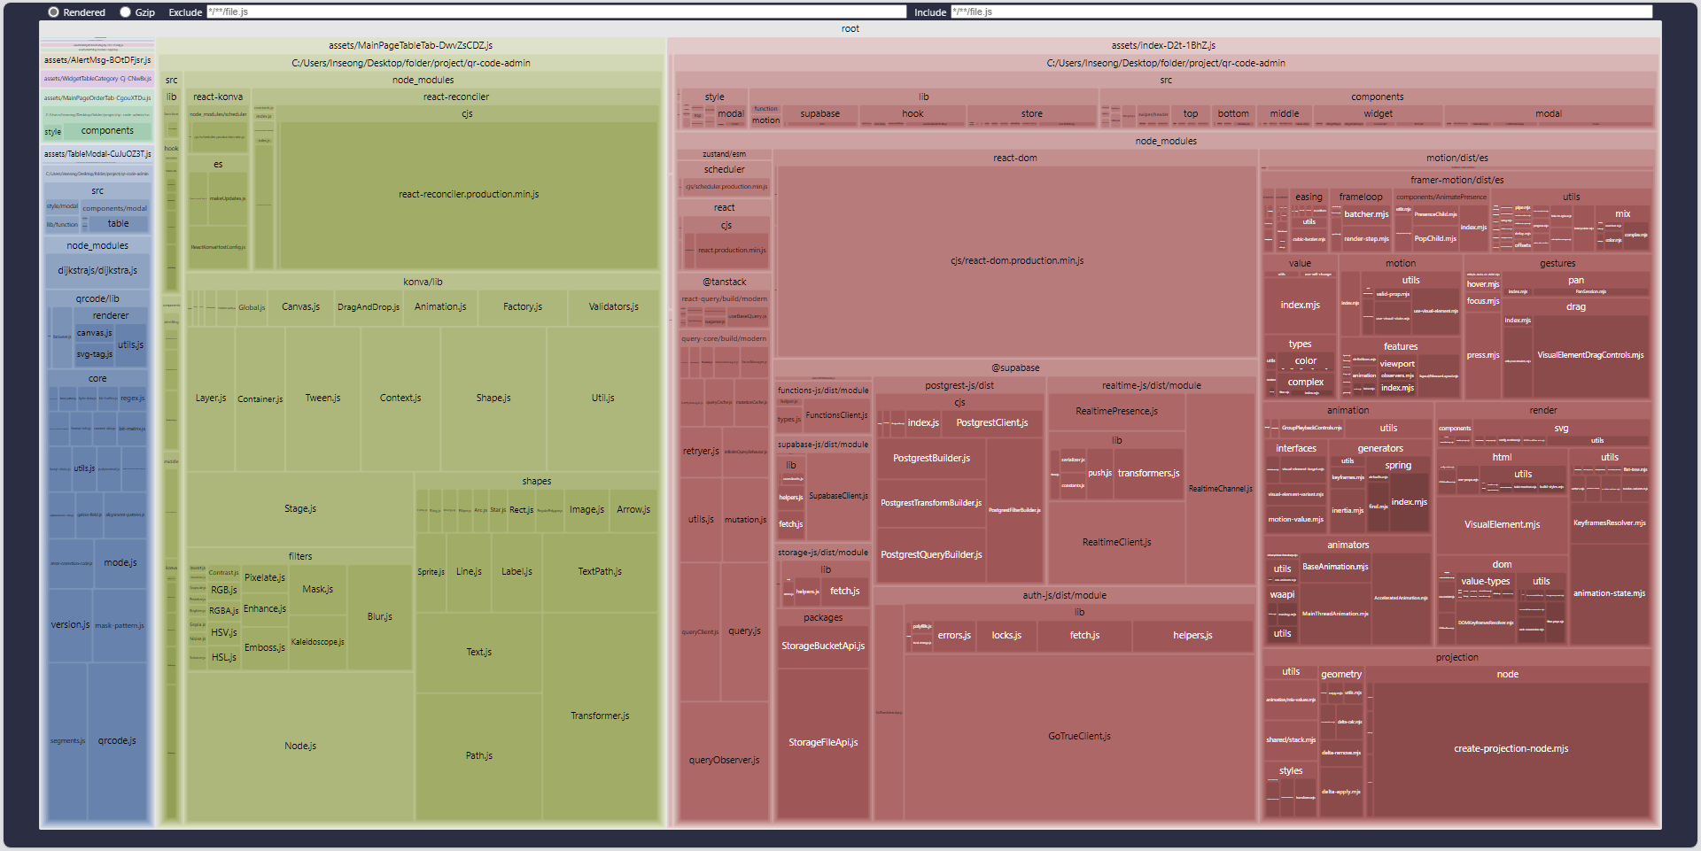Click the Blur.js filter block
1701x851 pixels.
coord(379,617)
